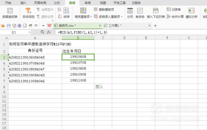Screen dimensions: 207x130
Task: Select cell with value 19911008
Action: (x=78, y=80)
